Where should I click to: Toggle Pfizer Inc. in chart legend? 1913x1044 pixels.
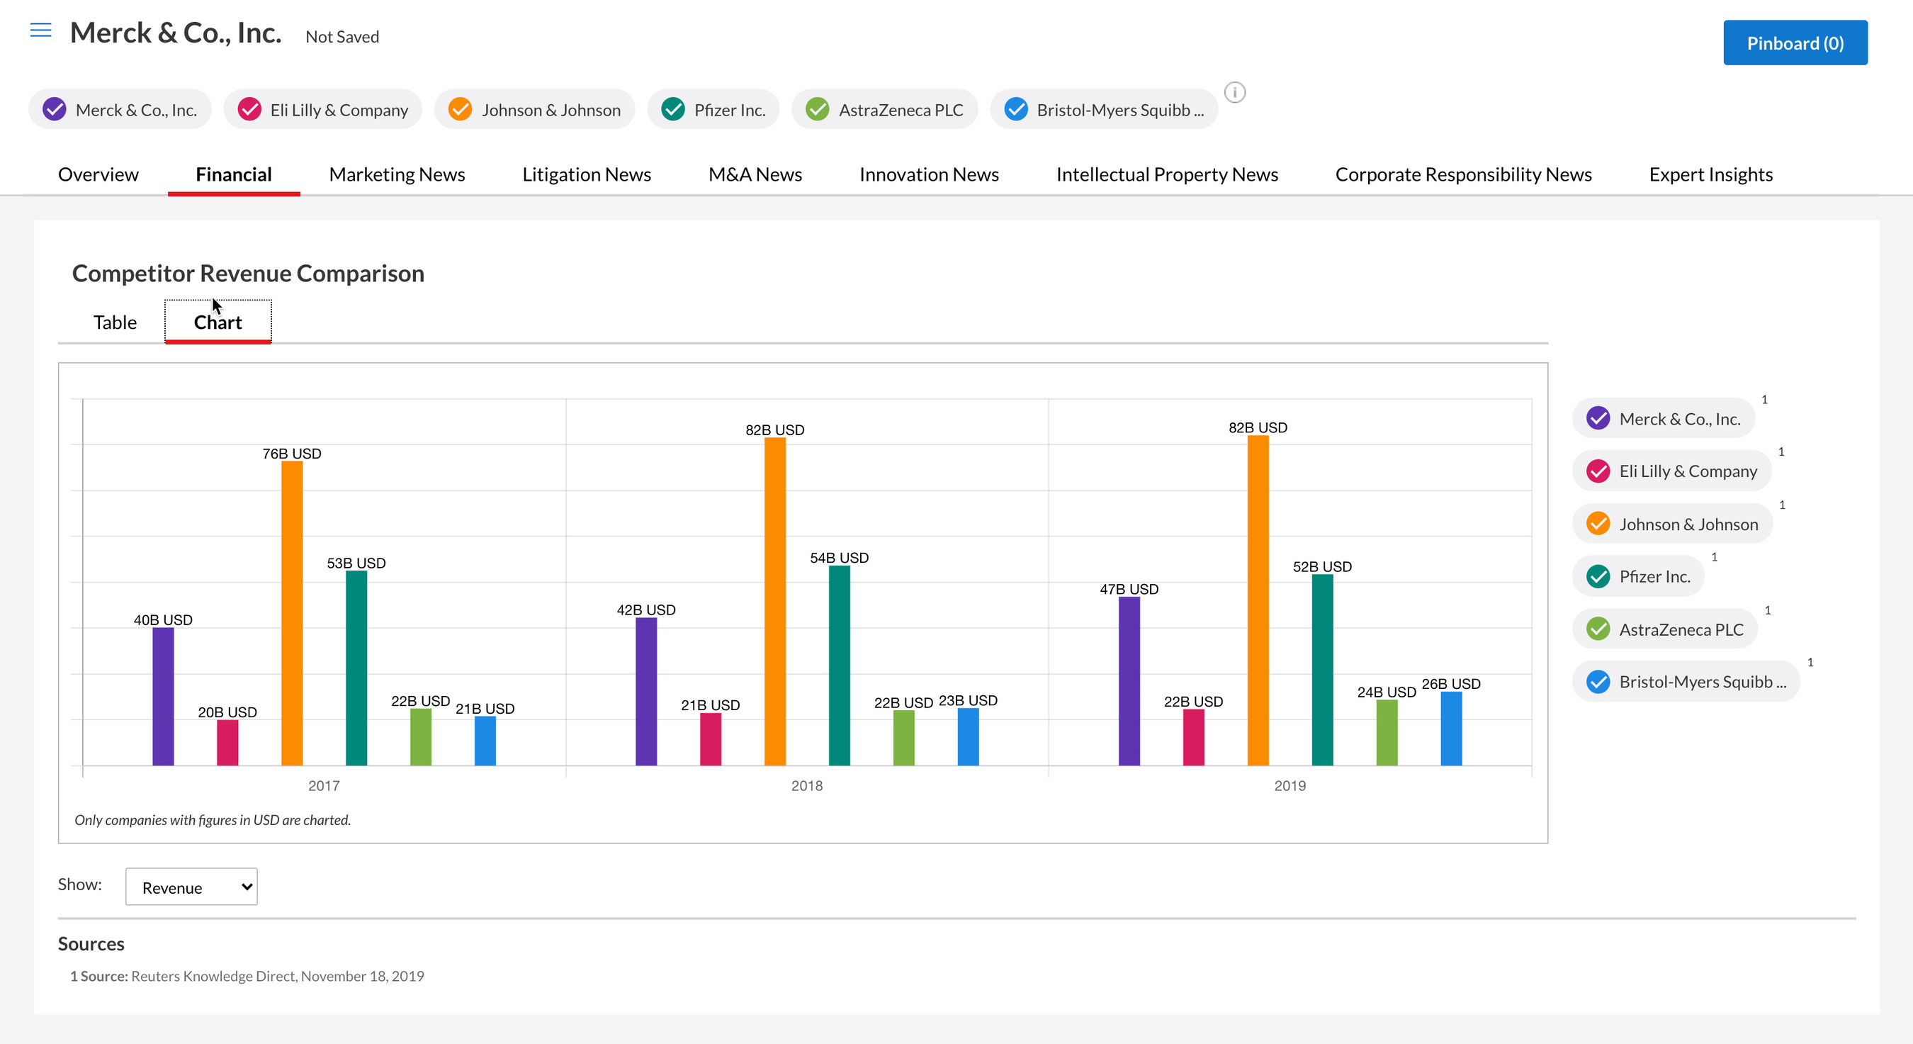tap(1638, 577)
